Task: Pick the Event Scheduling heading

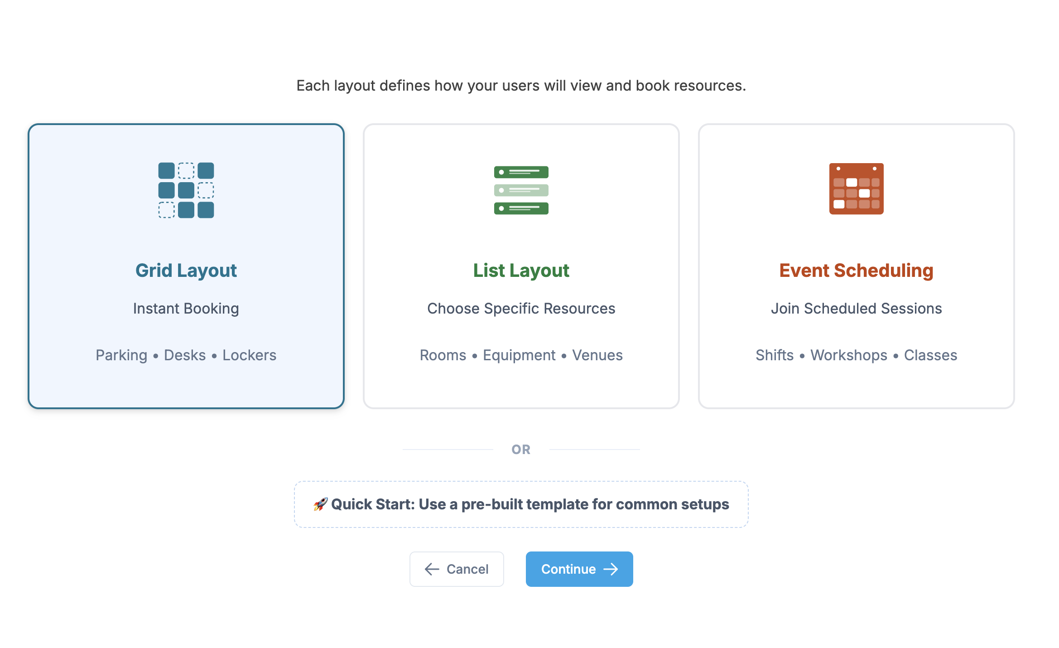Action: coord(856,271)
